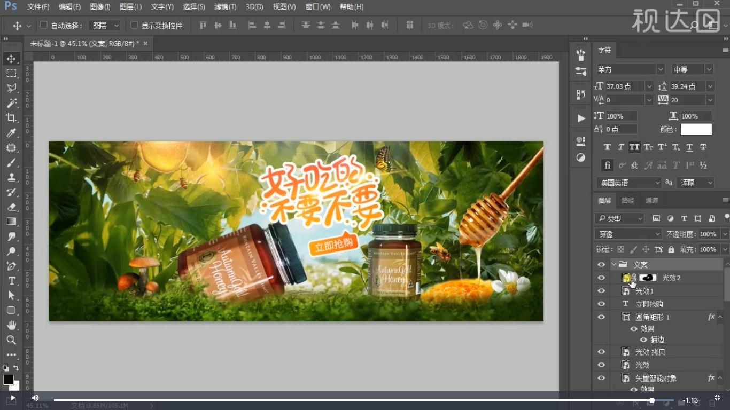Select the Rectangular Marquee tool
730x410 pixels.
(11, 74)
